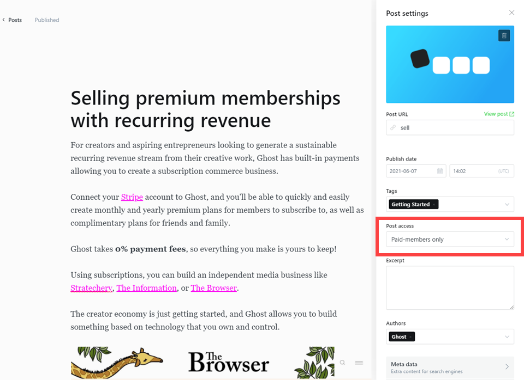Click the external link icon beside View post
The height and width of the screenshot is (380, 524).
511,114
